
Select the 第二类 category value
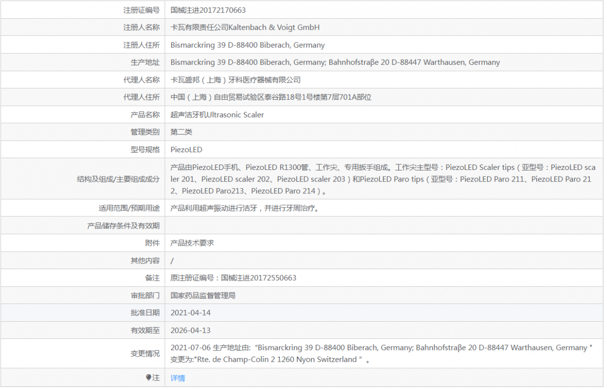click(x=182, y=132)
